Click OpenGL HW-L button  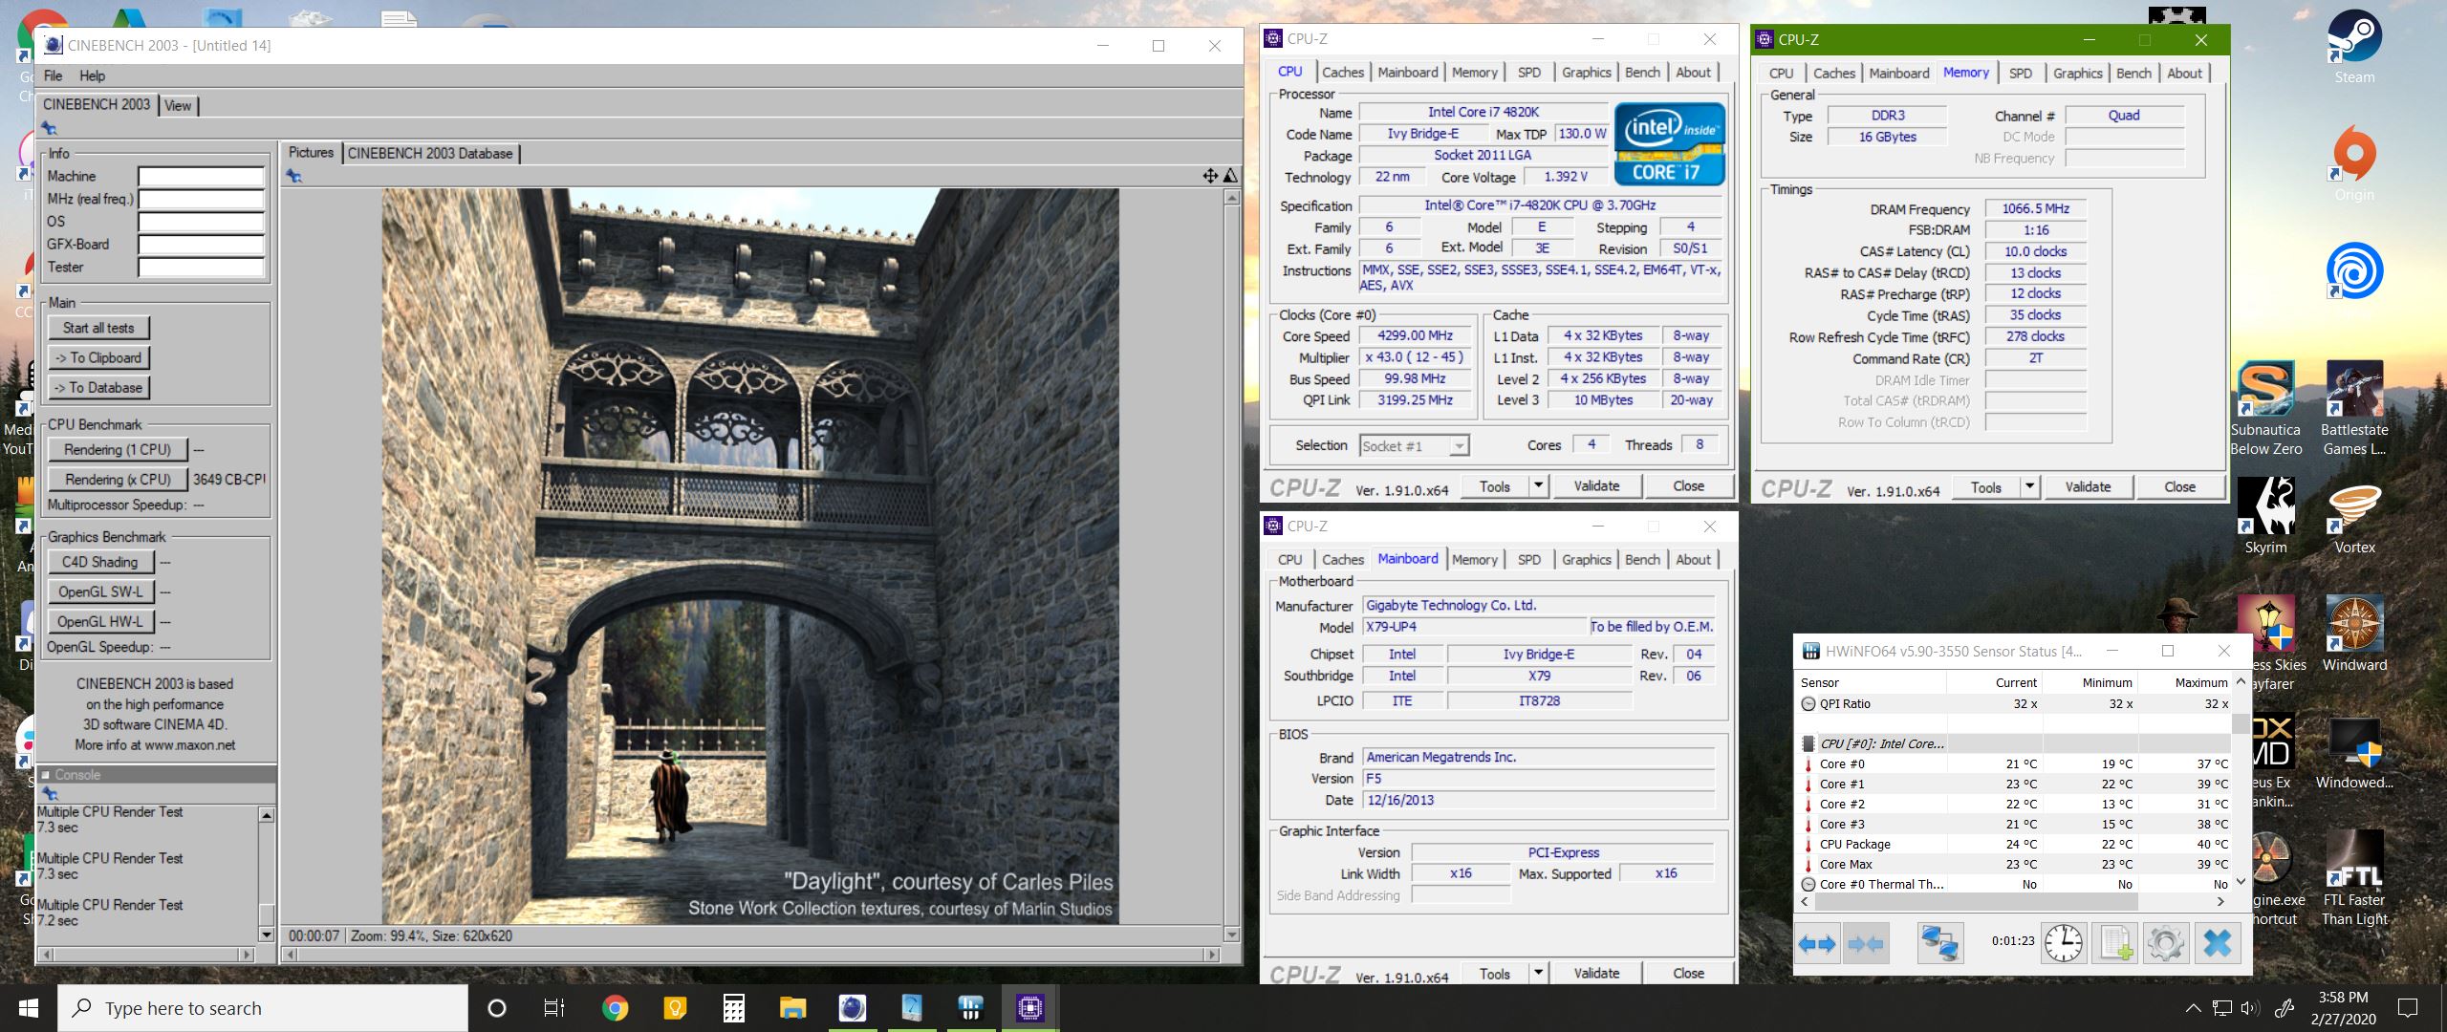[100, 621]
